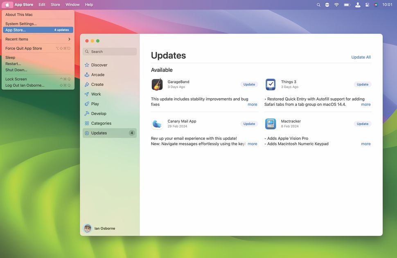Image resolution: width=397 pixels, height=258 pixels.
Task: Minimize the App Store window with the yellow button
Action: (x=92, y=41)
